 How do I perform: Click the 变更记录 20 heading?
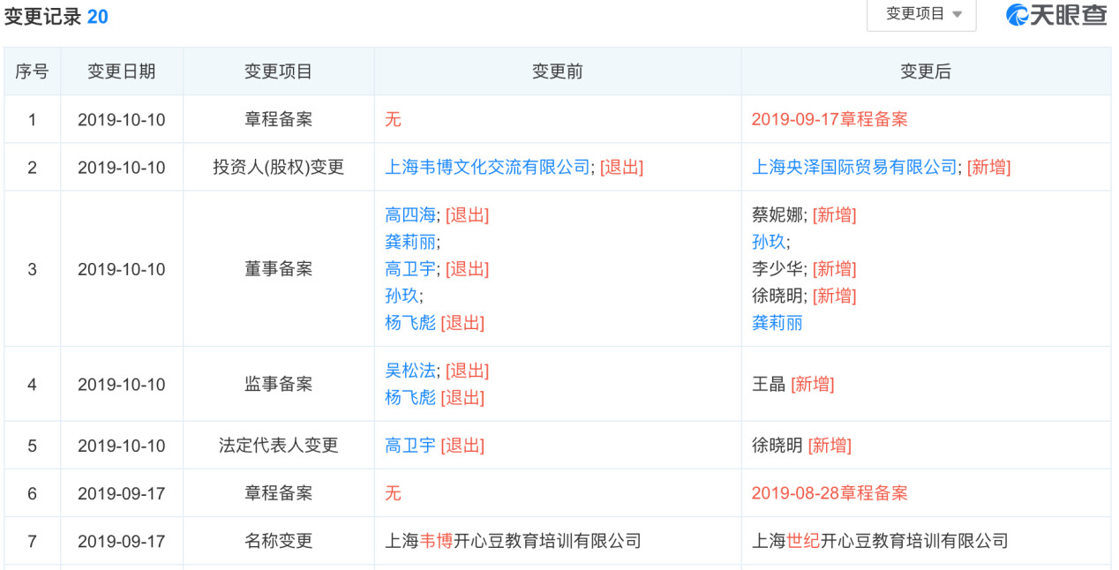56,16
